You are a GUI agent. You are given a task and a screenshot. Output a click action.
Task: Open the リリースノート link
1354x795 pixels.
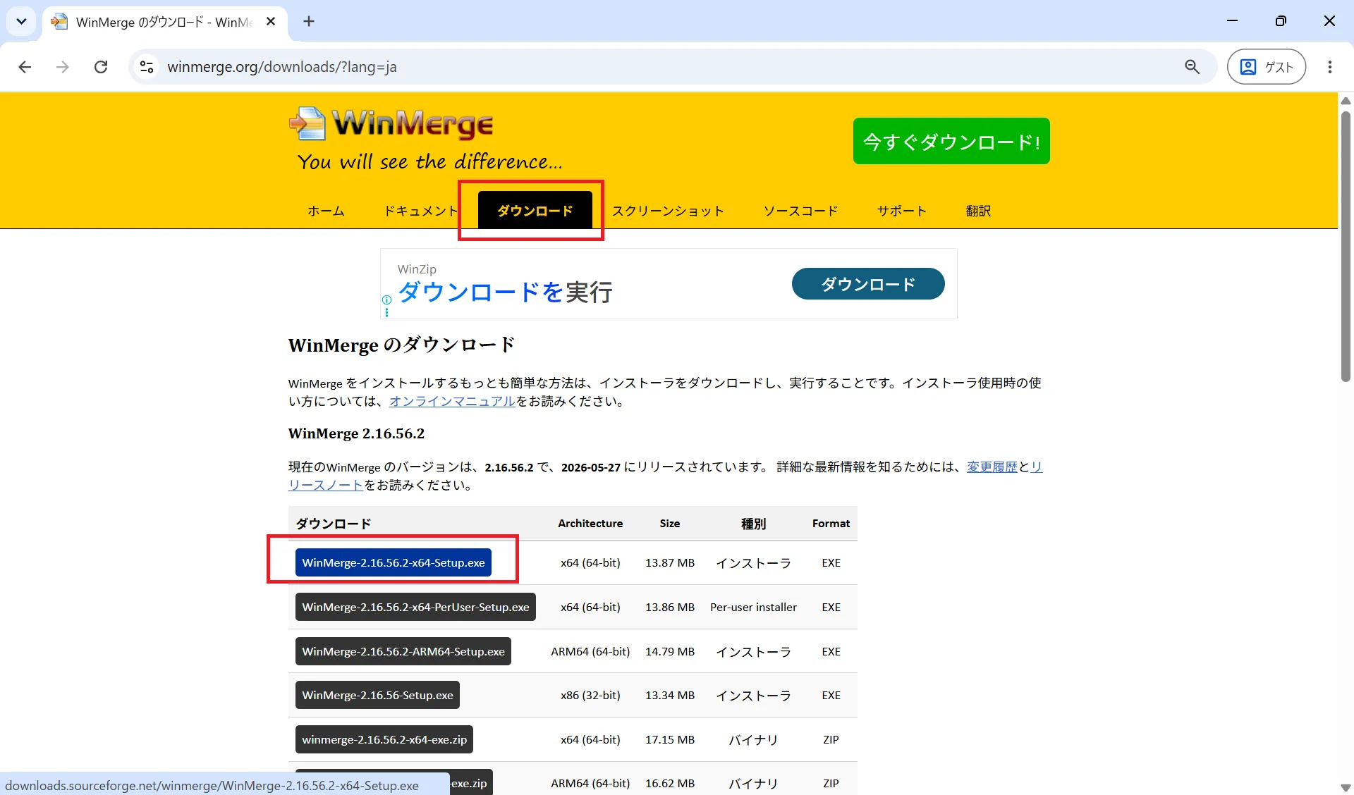[x=326, y=486]
